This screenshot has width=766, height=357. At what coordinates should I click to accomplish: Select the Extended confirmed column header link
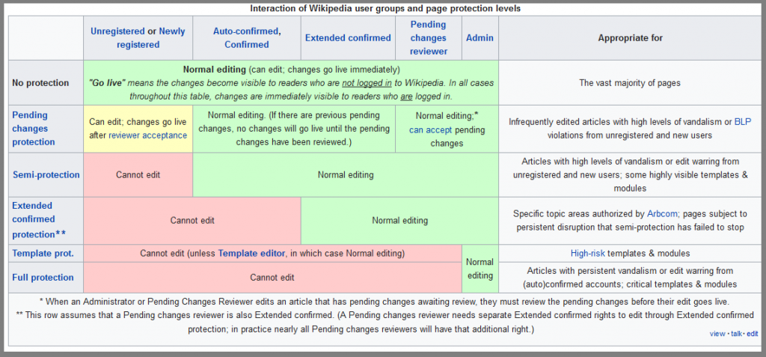click(x=348, y=37)
